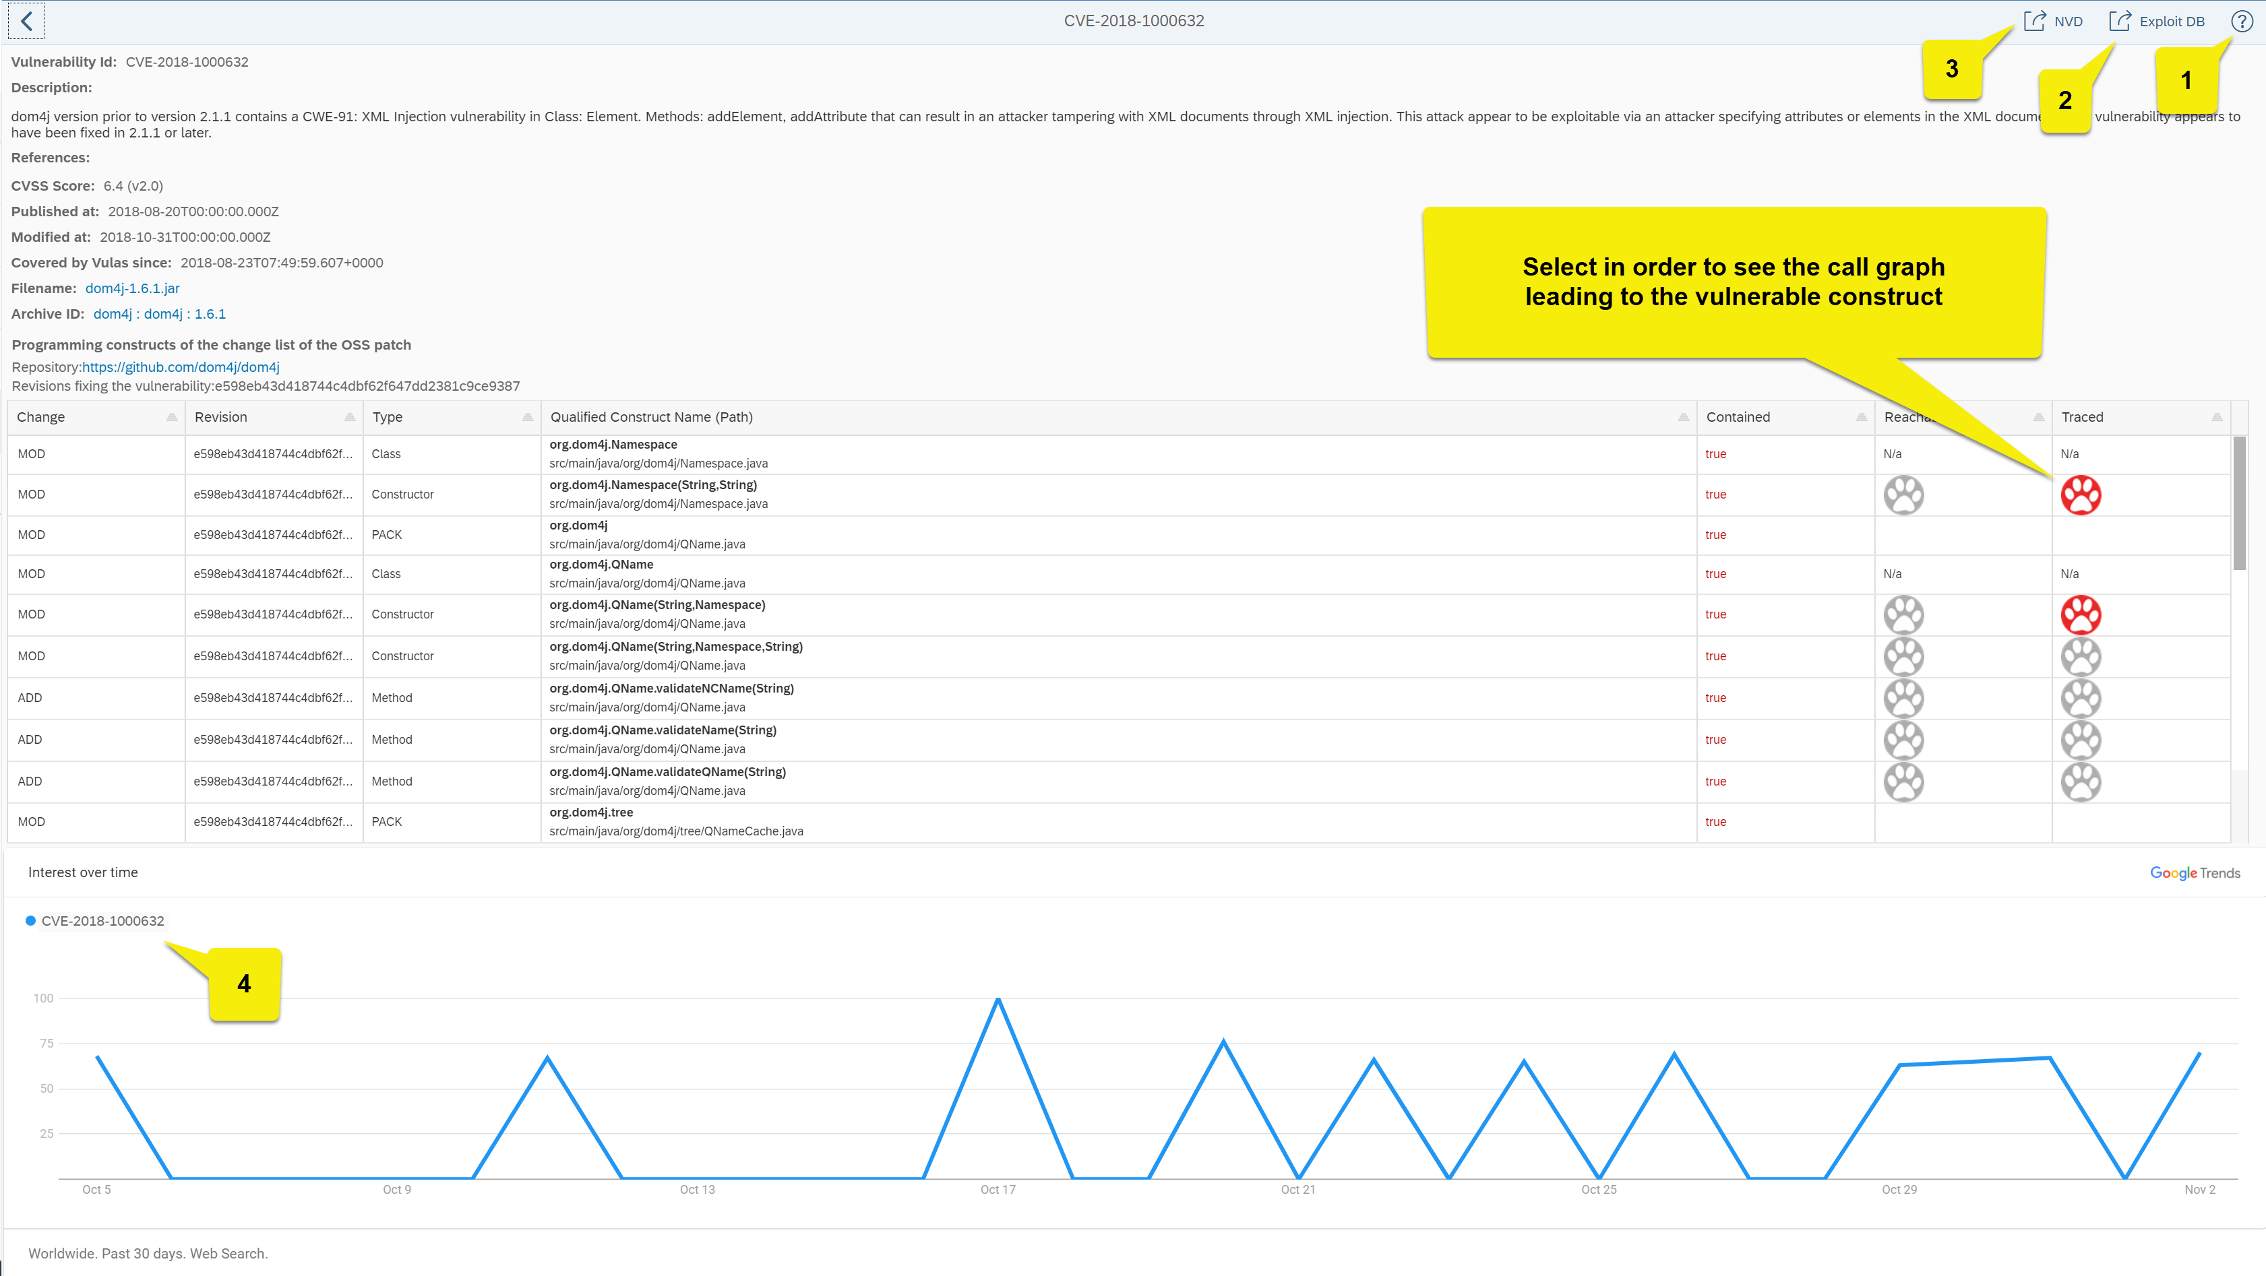Click red traced paw for Namespace(String,String) constructor
The height and width of the screenshot is (1276, 2266).
pos(2081,495)
